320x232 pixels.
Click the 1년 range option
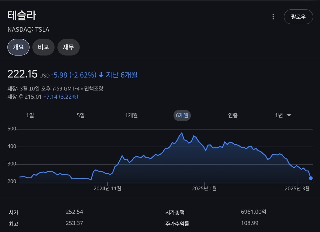click(279, 115)
